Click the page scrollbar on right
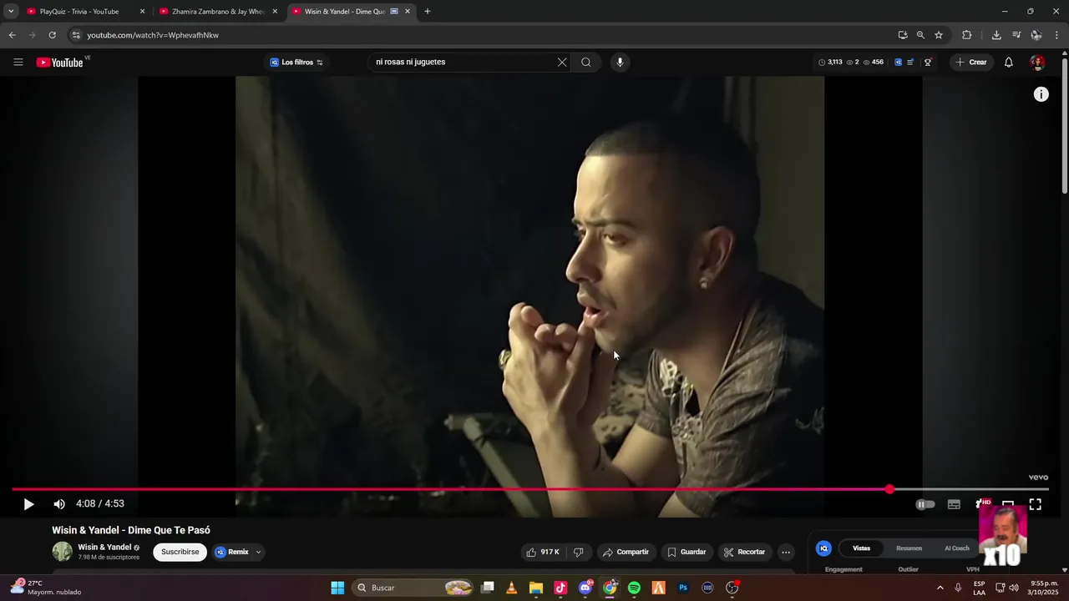This screenshot has width=1069, height=601. coord(1064,125)
